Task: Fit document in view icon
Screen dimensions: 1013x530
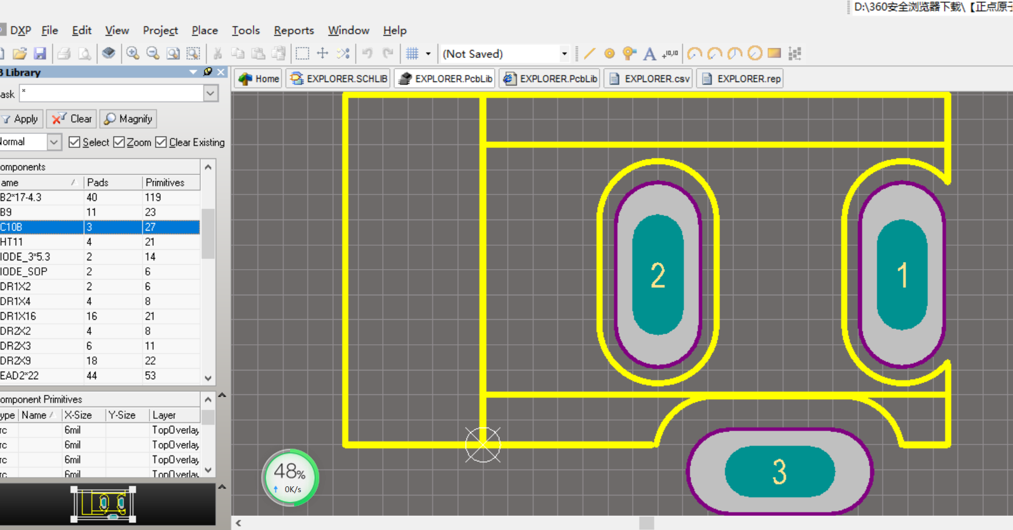Action: [x=173, y=54]
